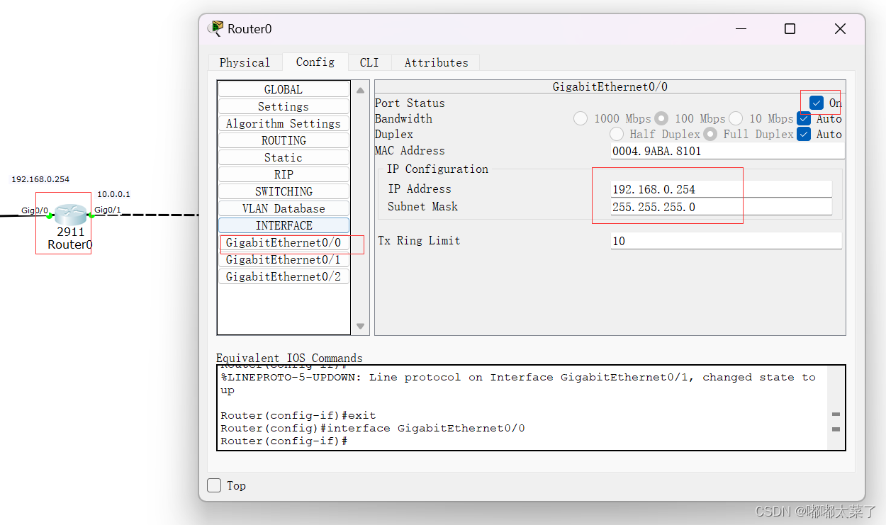The image size is (886, 525).
Task: Select GigabitEthernet0/0 interface
Action: (284, 242)
